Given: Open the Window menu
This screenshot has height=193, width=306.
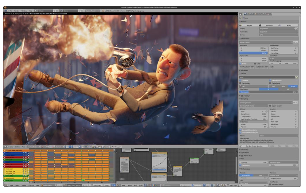Looking at the screenshot, I should [x=24, y=11].
